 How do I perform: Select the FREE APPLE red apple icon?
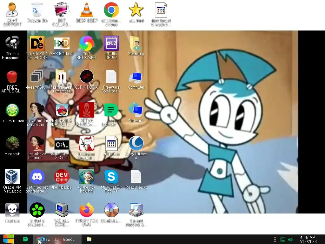(x=12, y=81)
